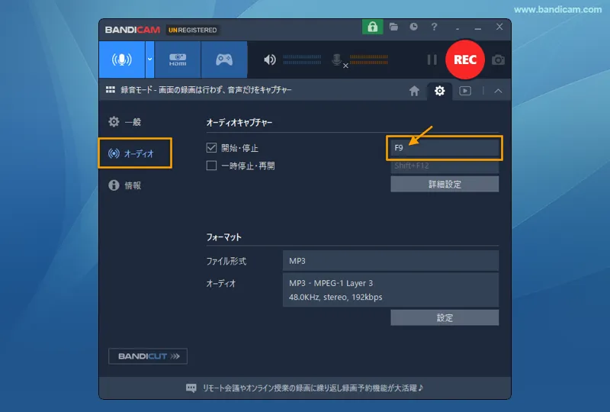Image resolution: width=610 pixels, height=412 pixels.
Task: Open help question mark icon
Action: [434, 27]
